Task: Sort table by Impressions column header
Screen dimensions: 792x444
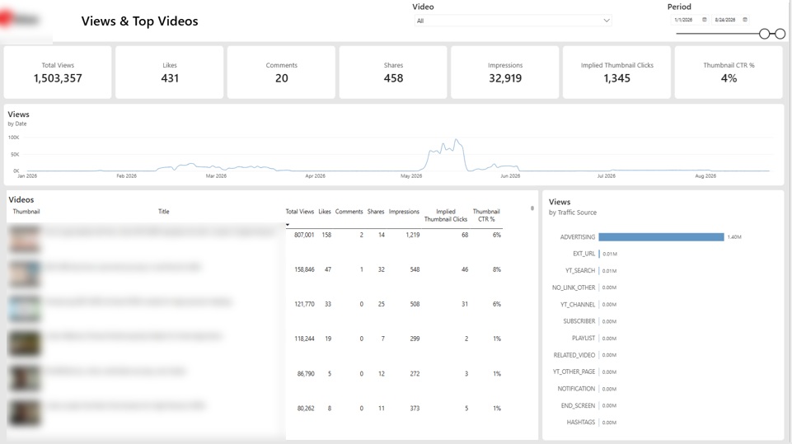Action: click(x=404, y=212)
